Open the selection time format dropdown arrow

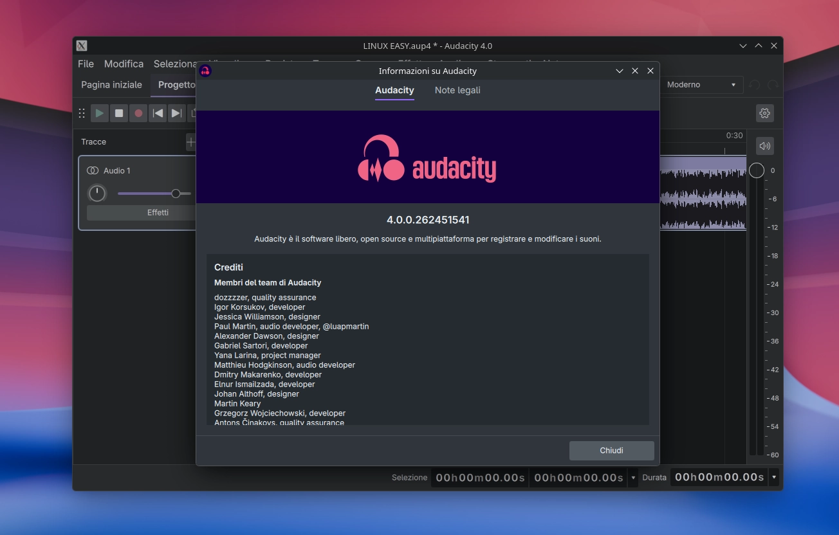(633, 477)
